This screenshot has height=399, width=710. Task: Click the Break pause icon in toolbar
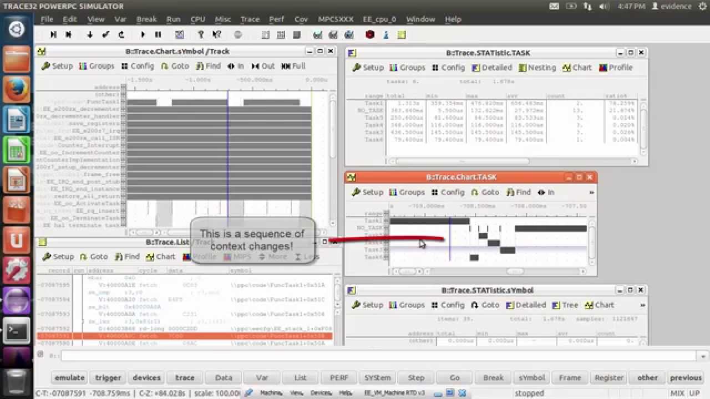click(x=158, y=34)
